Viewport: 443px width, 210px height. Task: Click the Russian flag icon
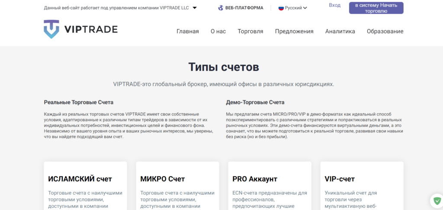(281, 8)
